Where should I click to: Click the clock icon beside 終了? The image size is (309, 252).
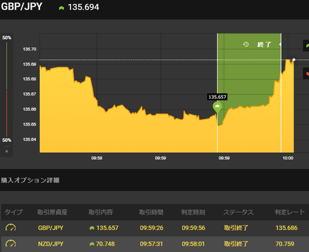pyautogui.click(x=246, y=44)
